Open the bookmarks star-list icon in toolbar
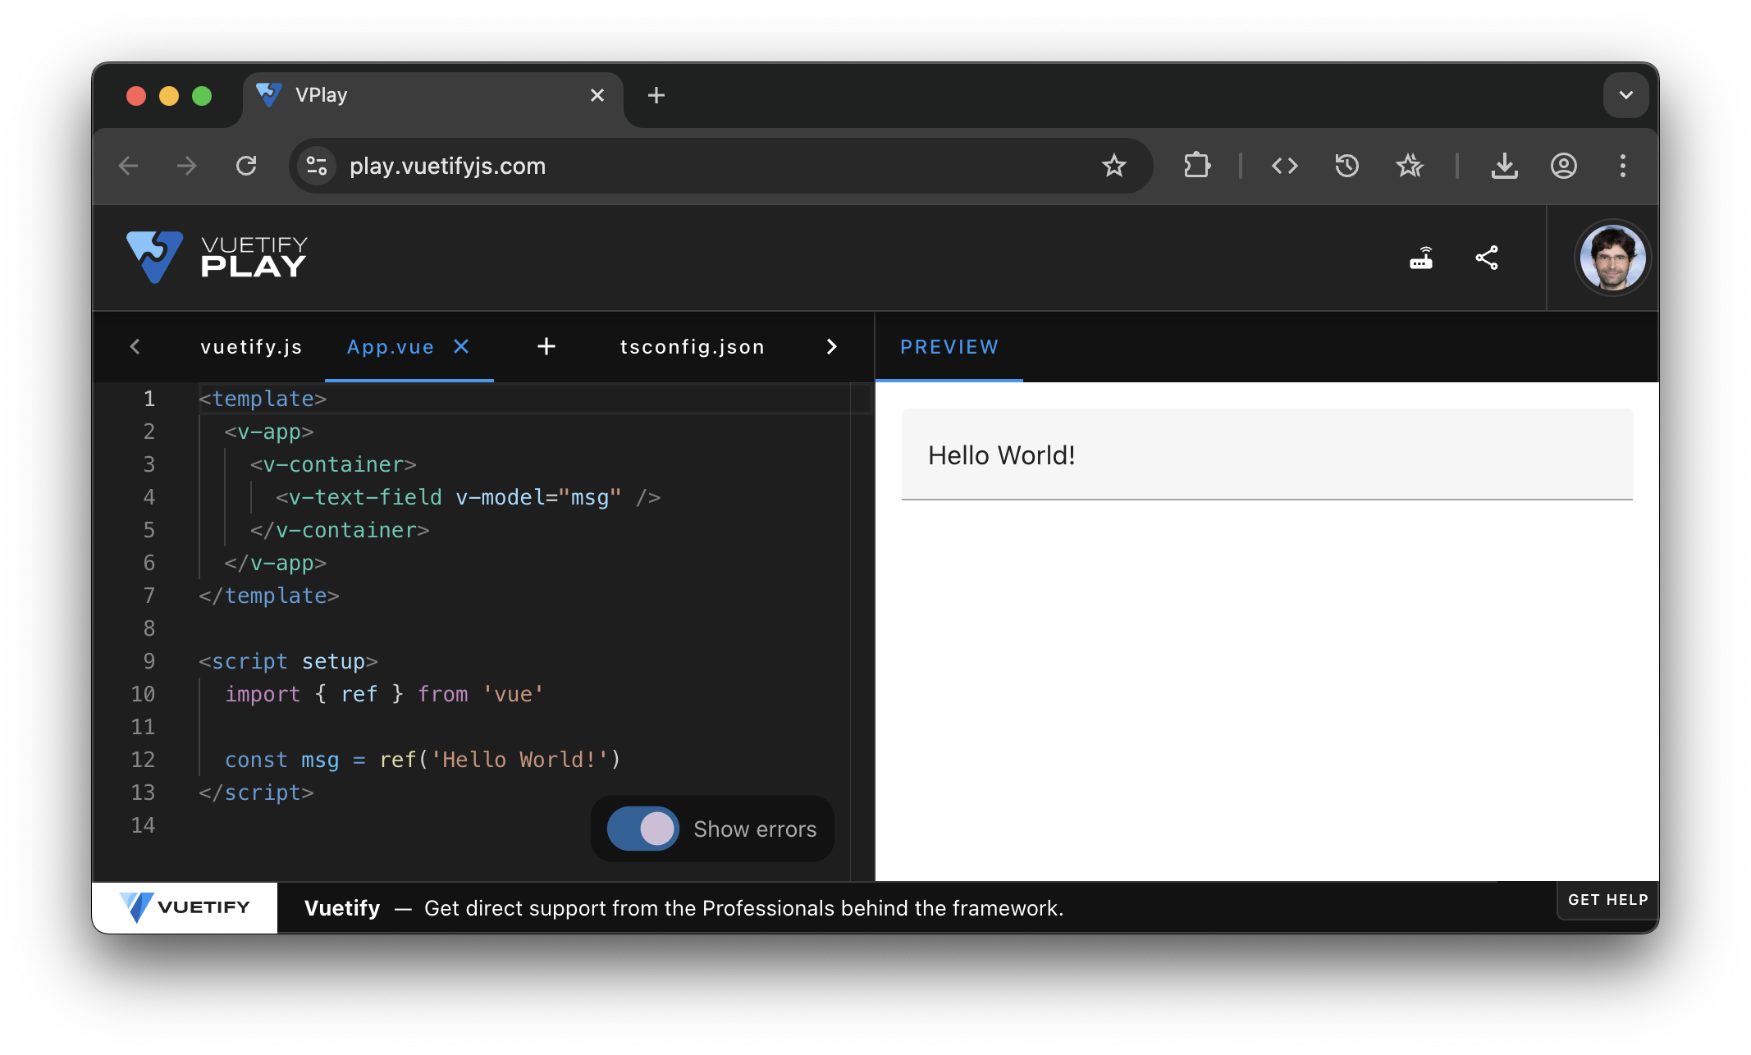Image resolution: width=1751 pixels, height=1055 pixels. pos(1410,166)
